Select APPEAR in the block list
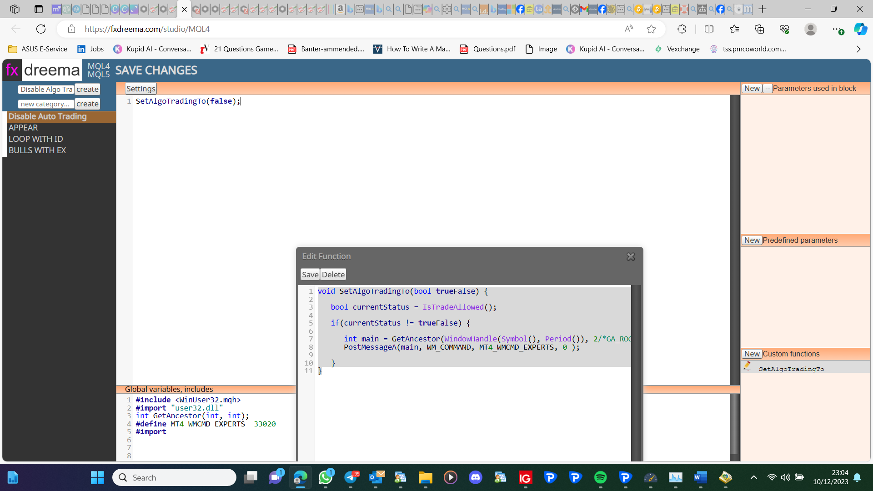 coord(23,128)
